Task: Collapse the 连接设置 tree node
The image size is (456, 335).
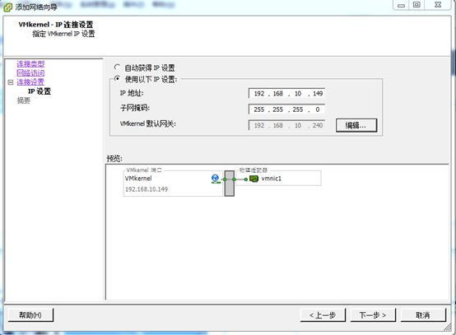Action: point(11,82)
